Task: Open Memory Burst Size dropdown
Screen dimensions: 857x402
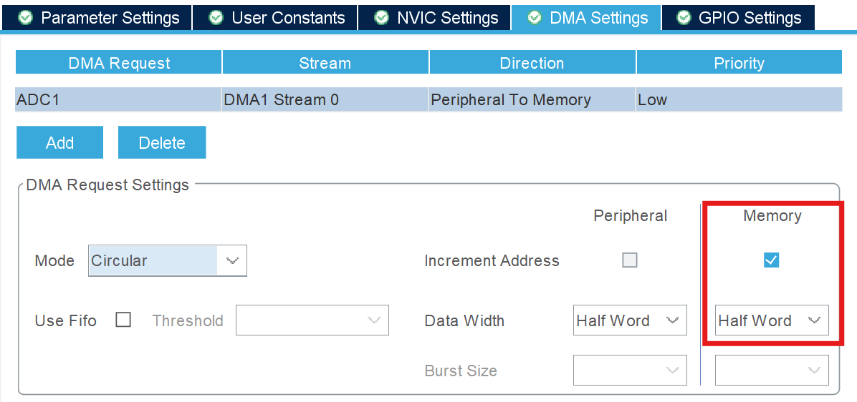Action: pos(772,371)
